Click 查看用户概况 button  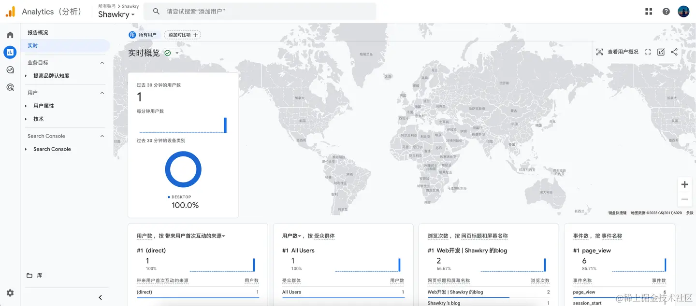623,52
